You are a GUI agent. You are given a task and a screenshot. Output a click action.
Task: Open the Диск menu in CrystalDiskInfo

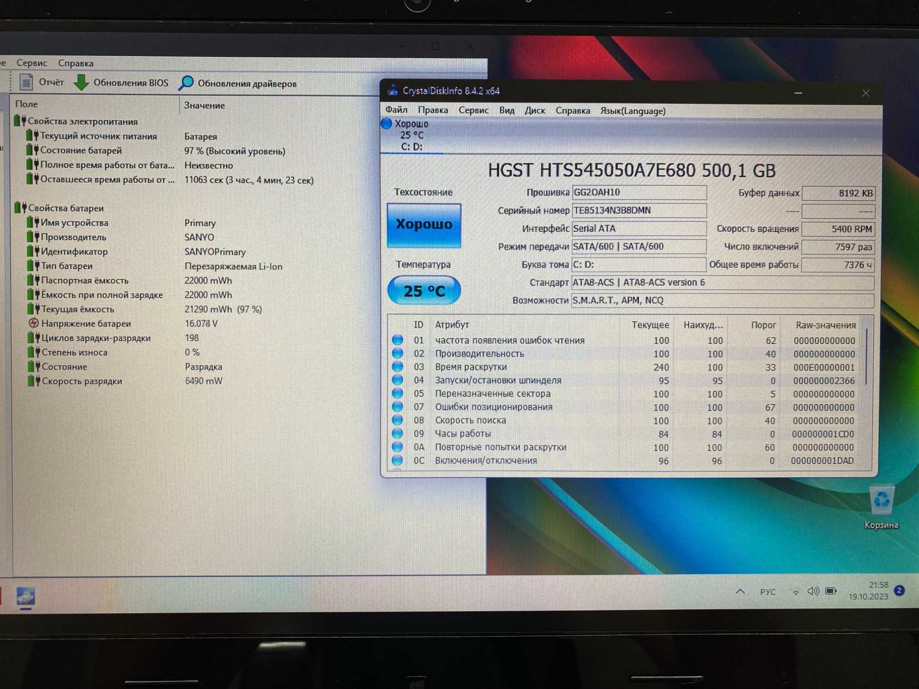[x=535, y=111]
